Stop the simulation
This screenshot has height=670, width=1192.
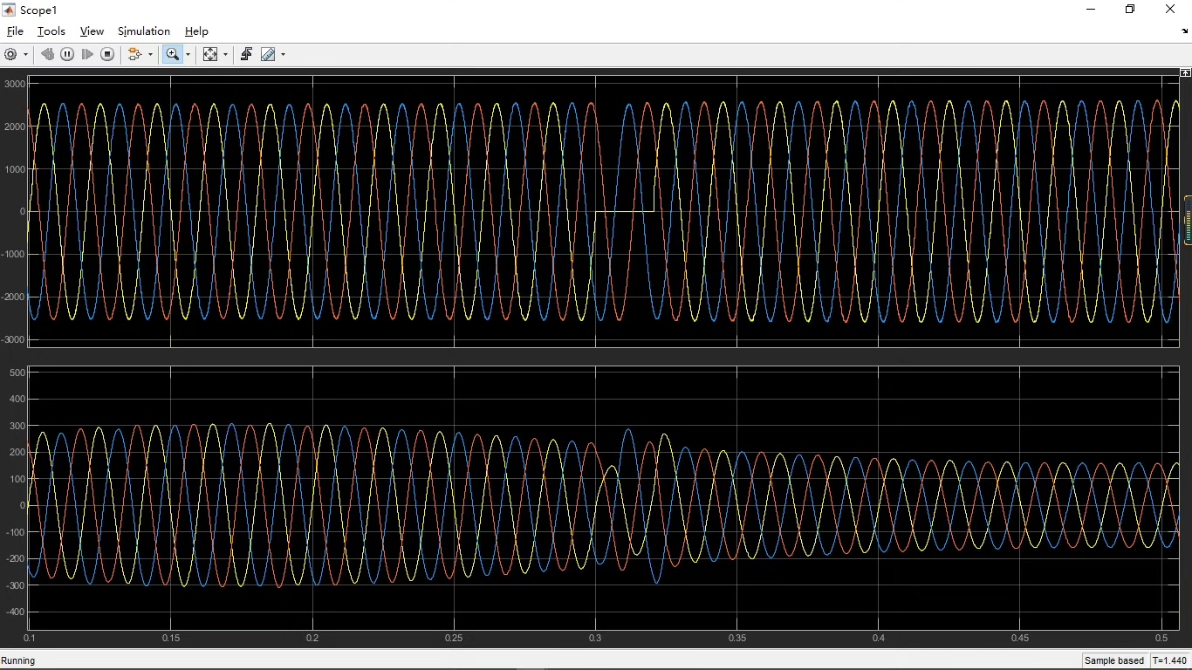pyautogui.click(x=107, y=54)
